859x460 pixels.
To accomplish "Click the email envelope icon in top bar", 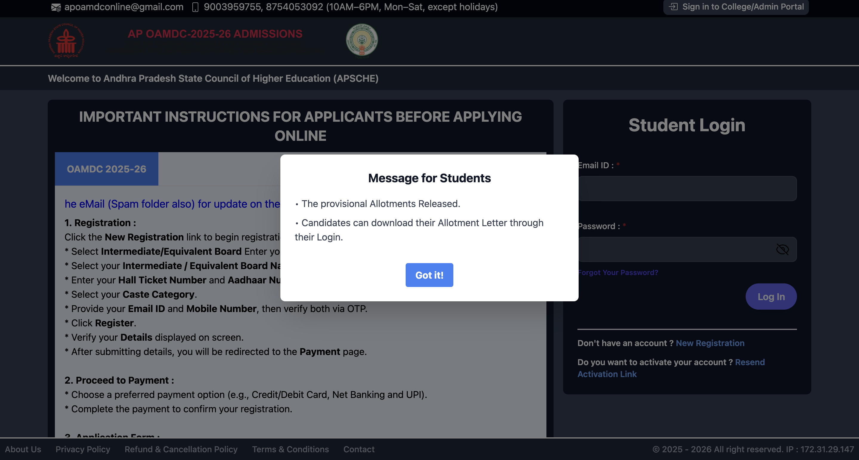I will [x=56, y=7].
